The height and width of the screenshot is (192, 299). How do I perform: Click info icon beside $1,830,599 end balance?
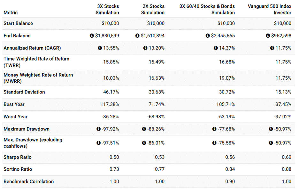pos(92,36)
